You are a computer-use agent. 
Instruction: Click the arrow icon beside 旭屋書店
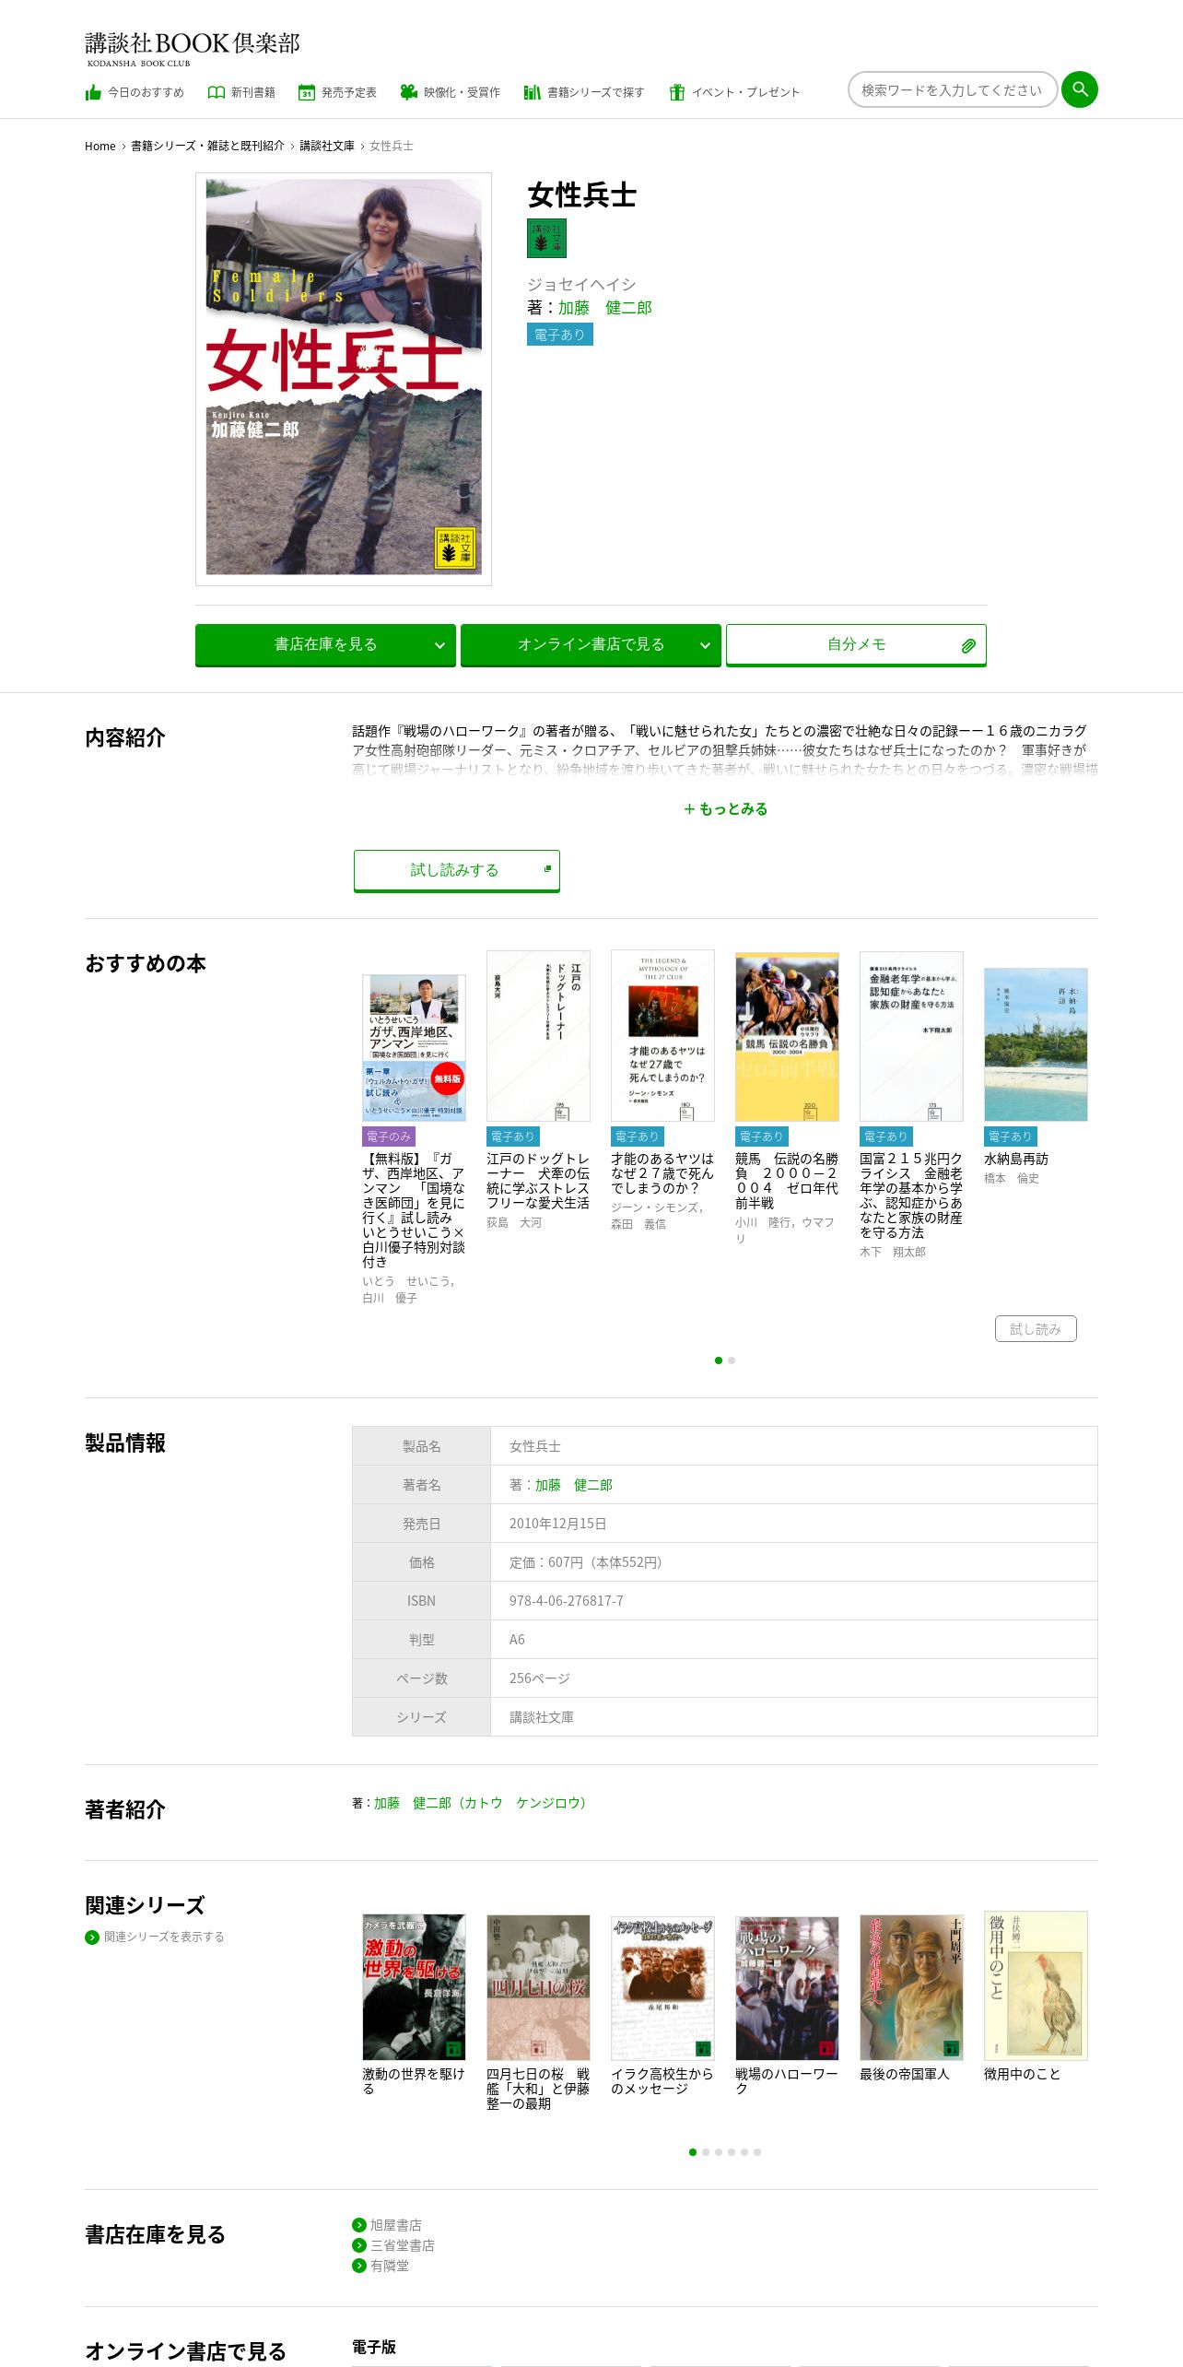pos(359,2225)
